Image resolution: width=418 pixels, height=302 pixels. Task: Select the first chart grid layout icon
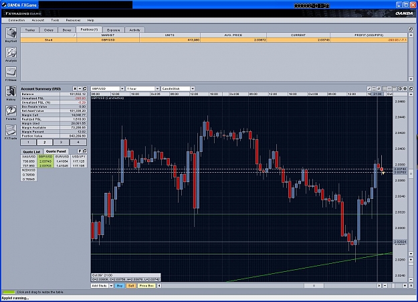tap(385, 88)
